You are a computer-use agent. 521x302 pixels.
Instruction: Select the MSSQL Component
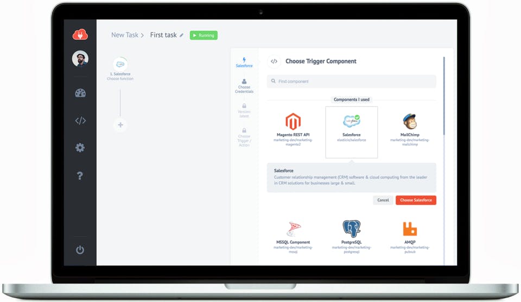point(293,237)
